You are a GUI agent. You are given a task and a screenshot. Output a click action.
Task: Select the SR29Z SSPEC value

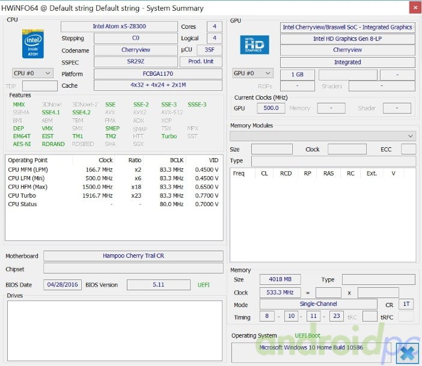click(x=136, y=62)
